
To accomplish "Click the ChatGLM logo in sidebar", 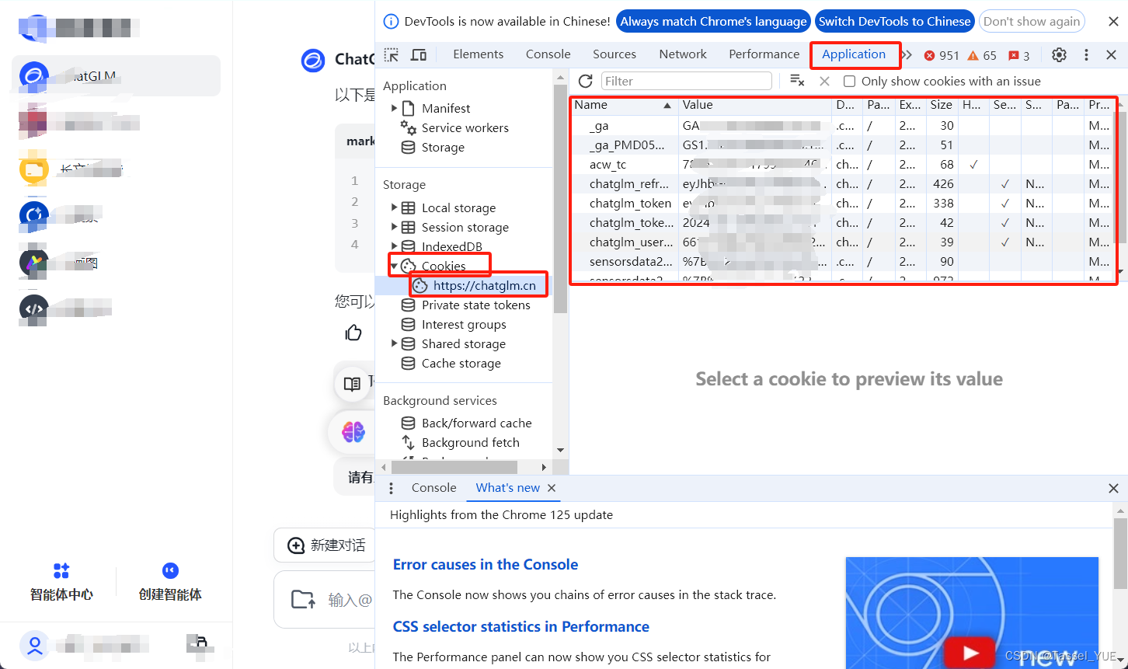I will [x=35, y=75].
